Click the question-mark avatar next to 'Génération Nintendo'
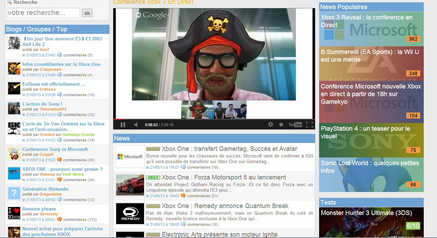Screen dimensions: 437x238 14,193
